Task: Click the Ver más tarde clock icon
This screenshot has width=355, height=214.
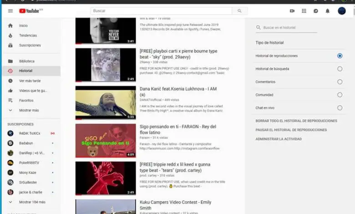Action: 10,81
